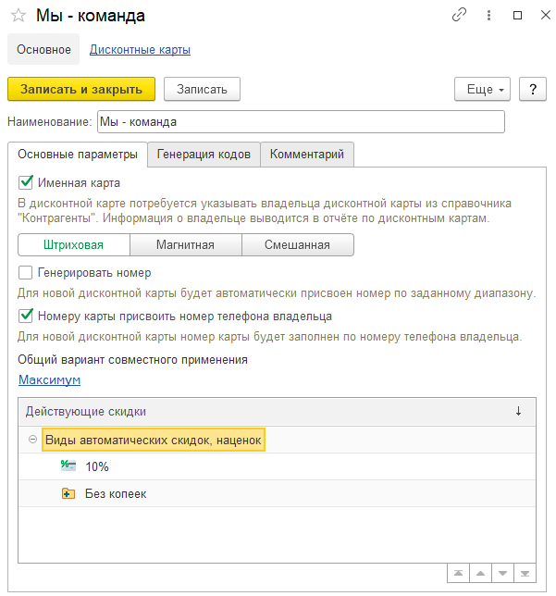
Task: Move selected discount down one row
Action: tap(503, 574)
